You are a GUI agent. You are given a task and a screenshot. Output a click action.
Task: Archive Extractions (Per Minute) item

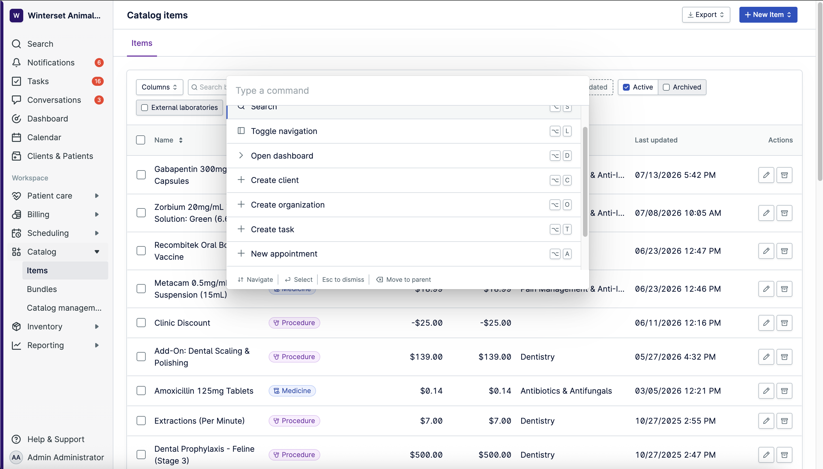(784, 421)
